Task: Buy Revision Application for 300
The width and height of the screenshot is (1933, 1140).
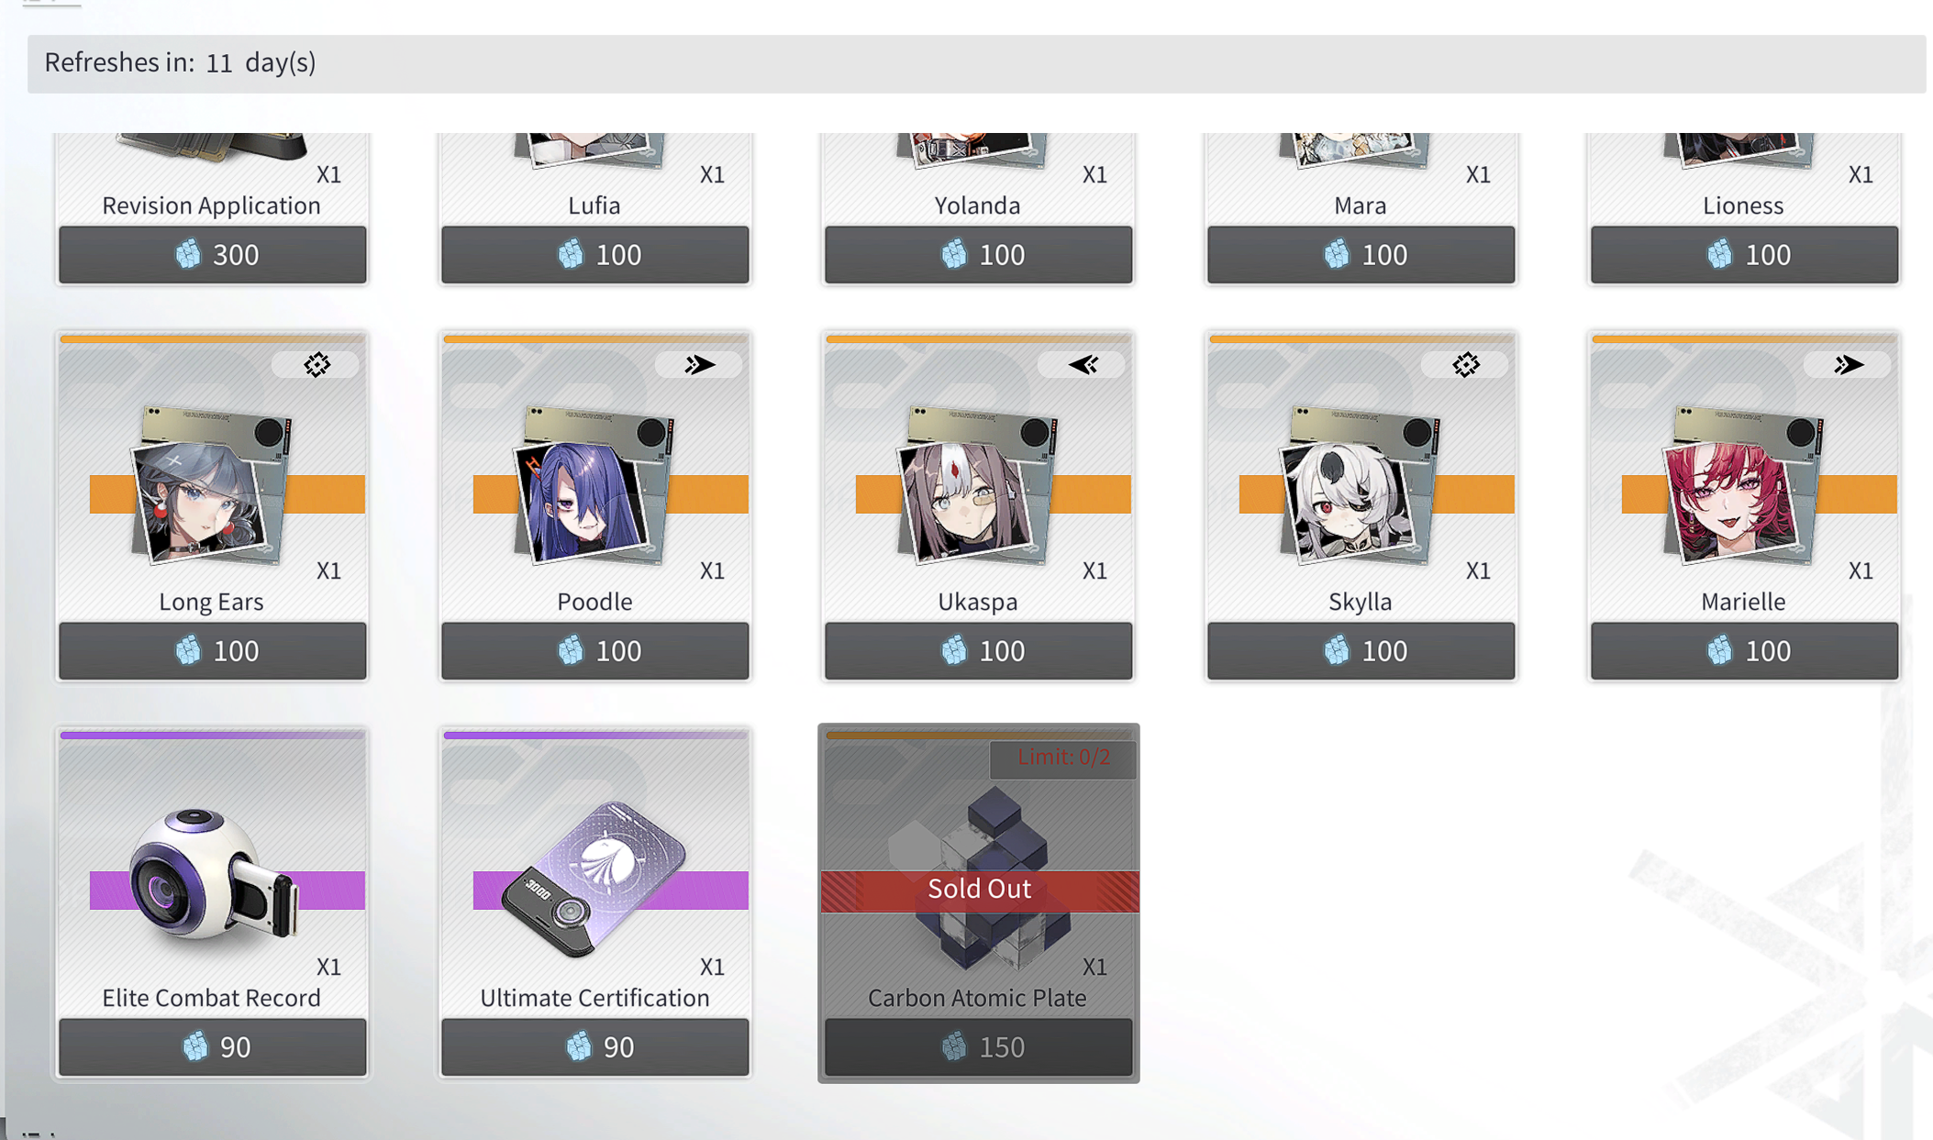Action: pyautogui.click(x=213, y=254)
